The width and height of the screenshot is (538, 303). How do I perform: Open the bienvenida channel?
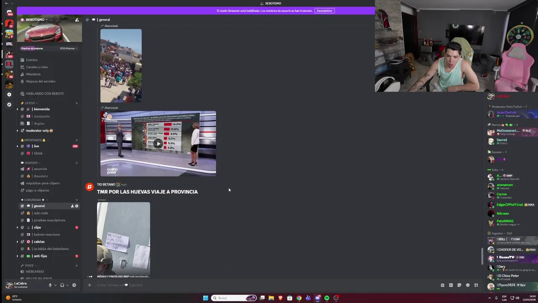coord(50,109)
